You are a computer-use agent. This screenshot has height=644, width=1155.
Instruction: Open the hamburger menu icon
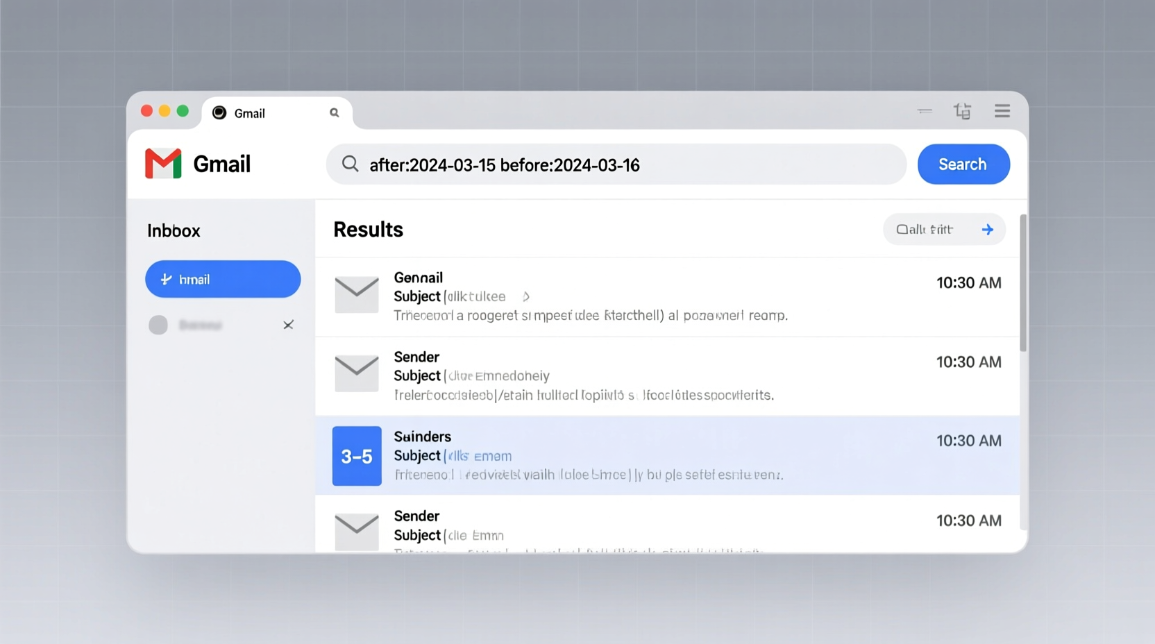1002,111
